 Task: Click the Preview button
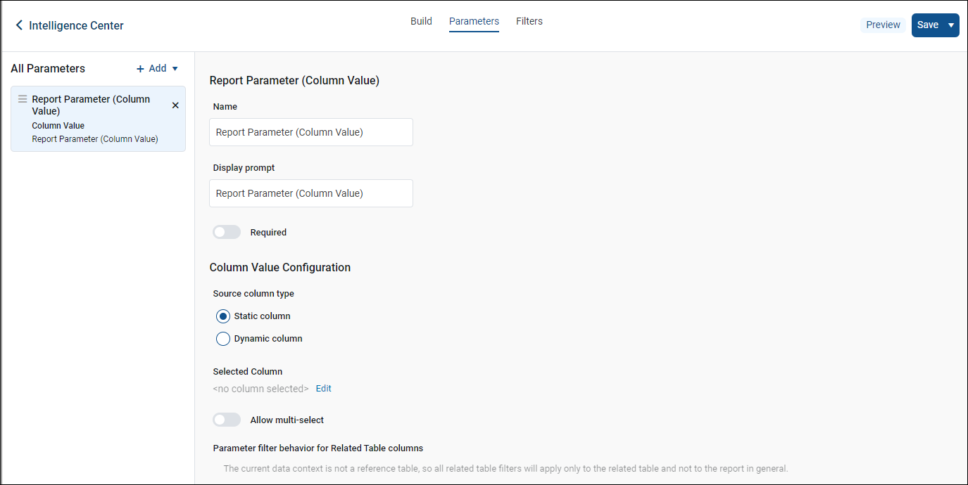[883, 25]
